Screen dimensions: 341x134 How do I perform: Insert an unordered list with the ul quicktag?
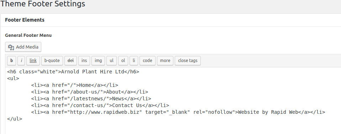[x=111, y=61]
